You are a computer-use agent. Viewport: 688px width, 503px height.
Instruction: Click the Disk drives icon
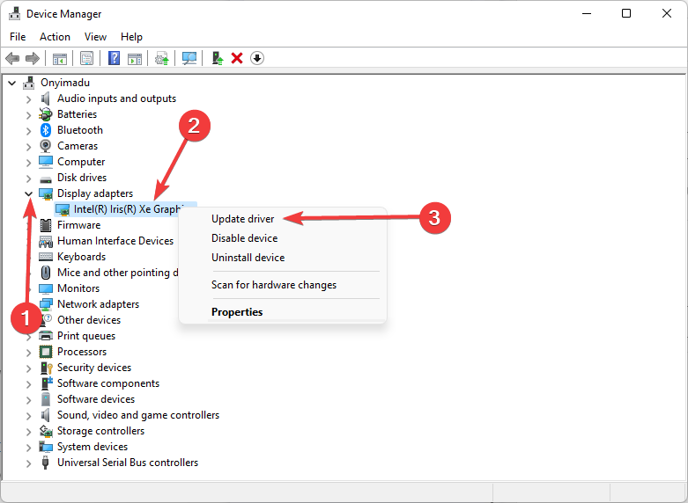coord(46,179)
